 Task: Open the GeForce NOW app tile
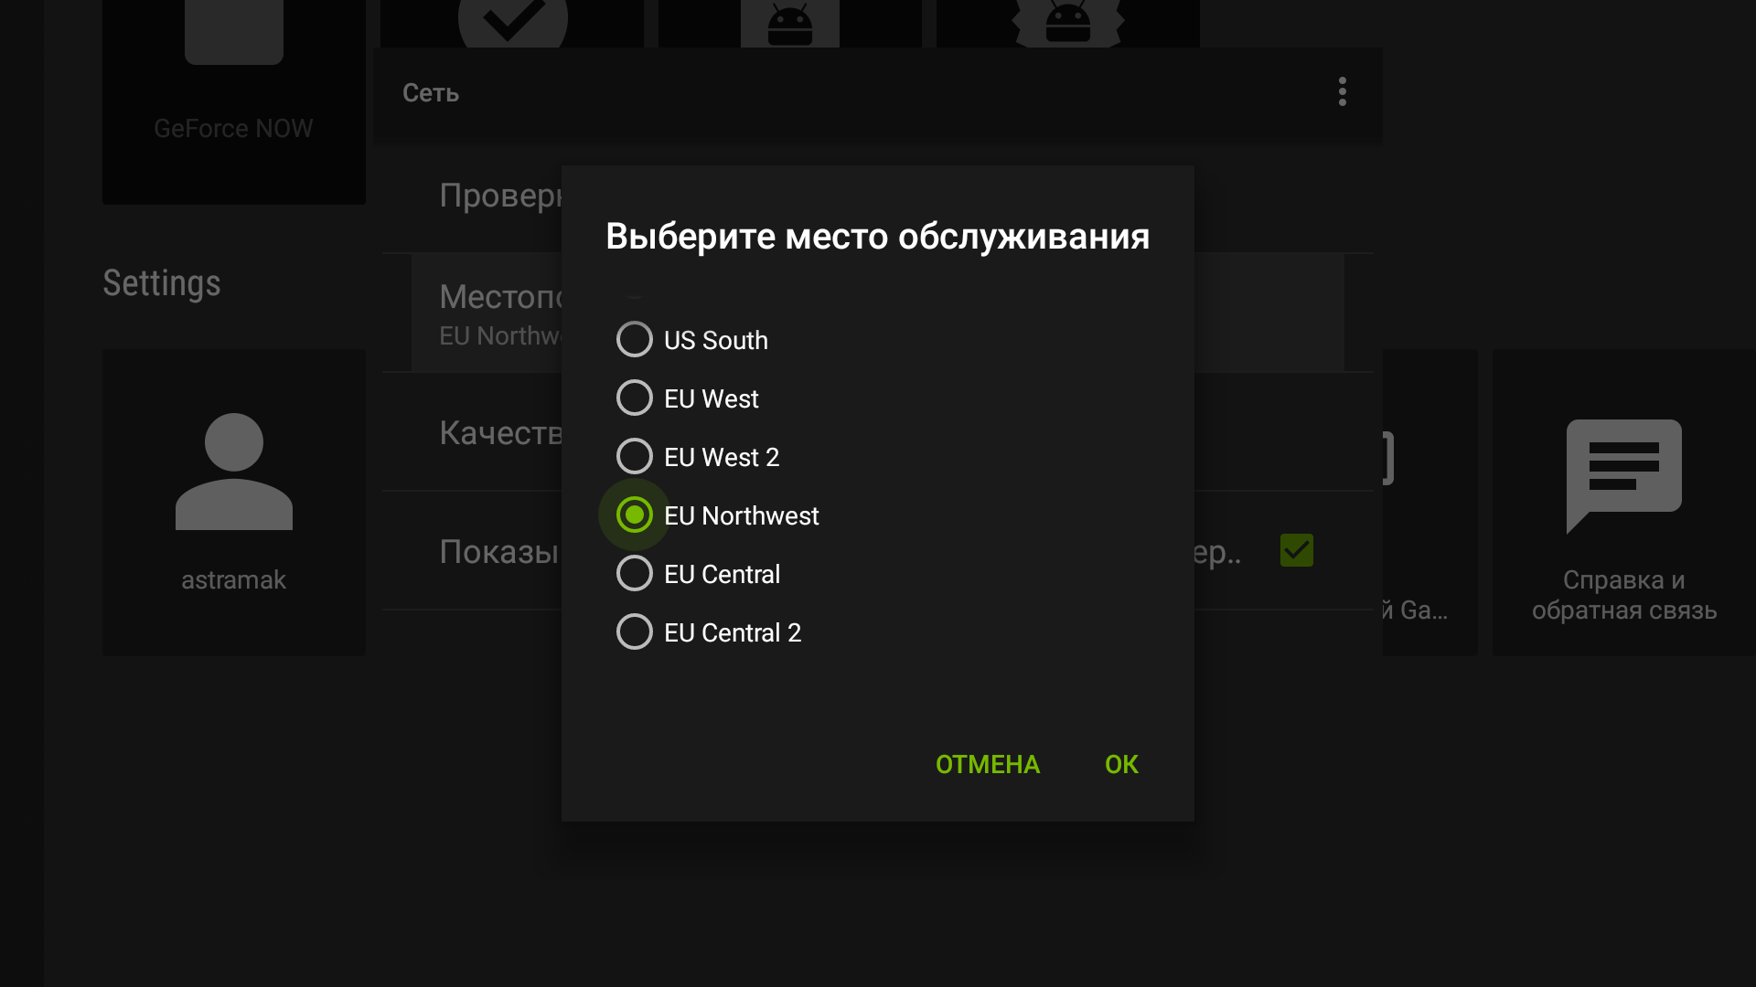(234, 101)
